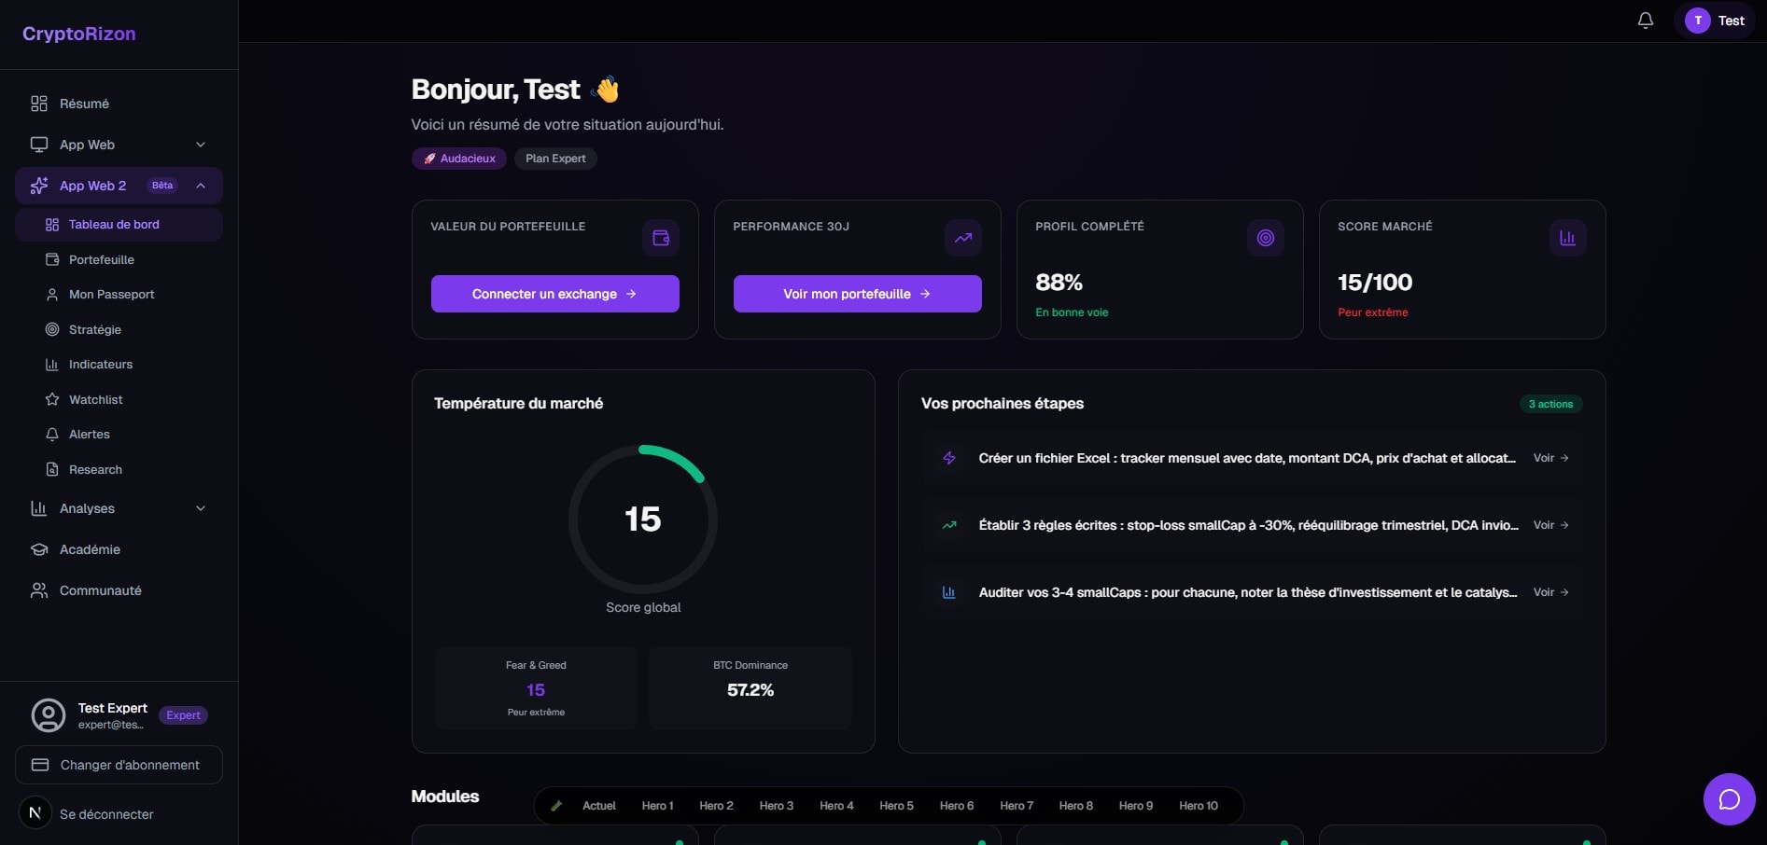The image size is (1767, 845).
Task: Click the Score global circular gauge
Action: point(642,519)
